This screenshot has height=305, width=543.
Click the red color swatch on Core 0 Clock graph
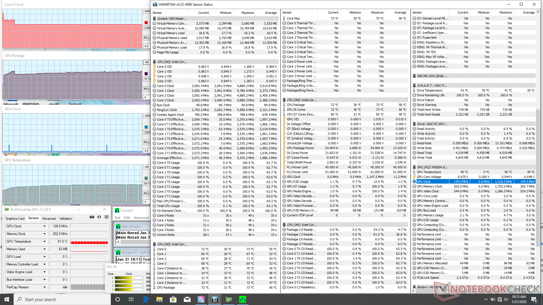pos(146,23)
